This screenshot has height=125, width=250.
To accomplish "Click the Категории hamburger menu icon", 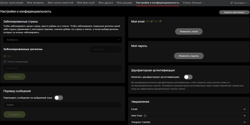I will [x=232, y=3].
